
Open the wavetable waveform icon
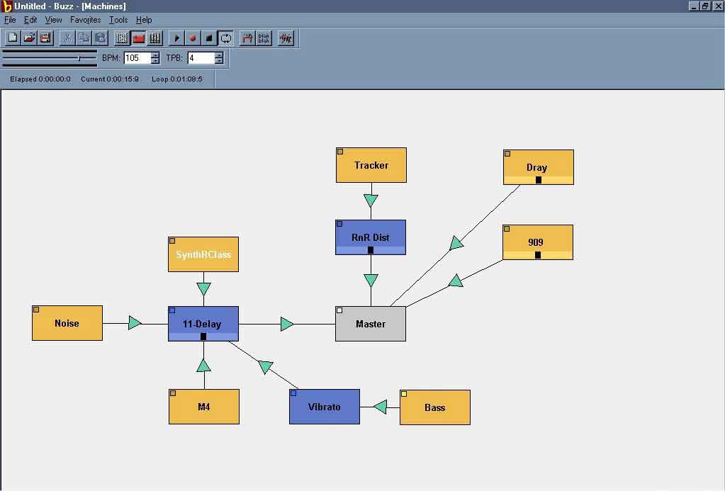[x=285, y=38]
